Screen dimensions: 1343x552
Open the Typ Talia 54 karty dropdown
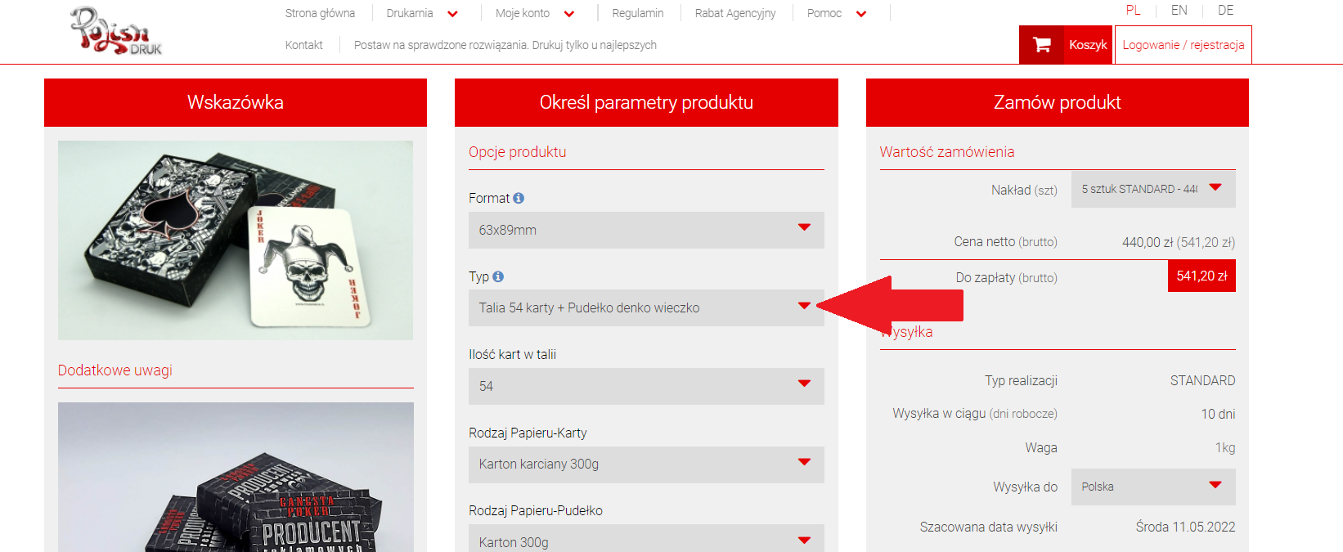point(646,307)
